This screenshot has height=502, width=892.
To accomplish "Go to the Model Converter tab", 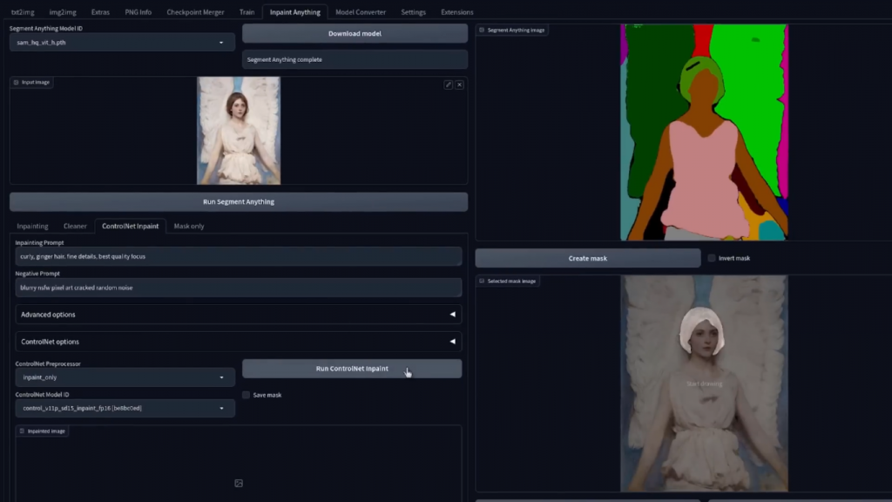I will click(361, 12).
